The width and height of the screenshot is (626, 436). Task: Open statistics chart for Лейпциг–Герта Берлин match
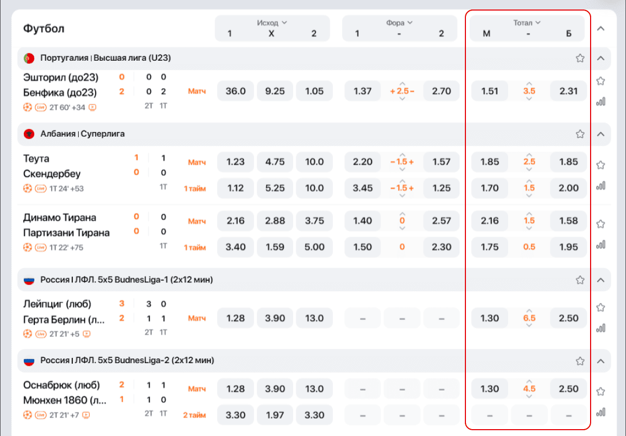tap(600, 328)
